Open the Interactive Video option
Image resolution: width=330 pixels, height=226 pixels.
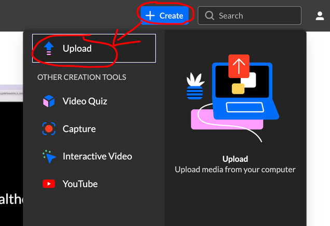click(97, 156)
